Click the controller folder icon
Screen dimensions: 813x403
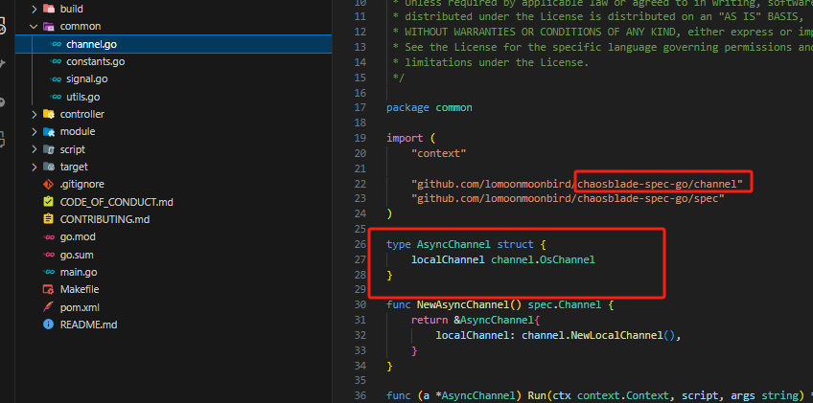tap(49, 114)
